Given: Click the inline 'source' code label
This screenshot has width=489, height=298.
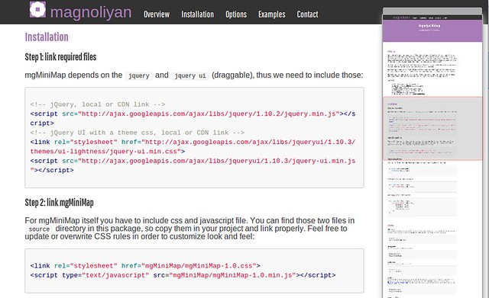Looking at the screenshot, I should (39, 229).
